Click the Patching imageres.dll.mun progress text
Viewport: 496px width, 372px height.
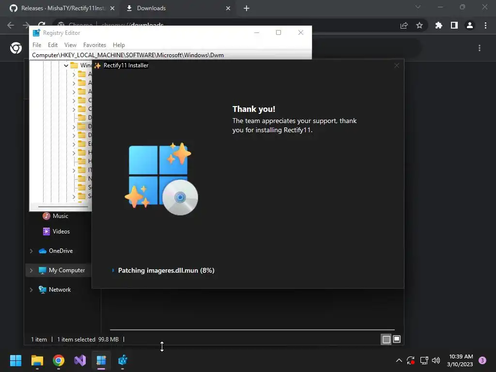[166, 270]
